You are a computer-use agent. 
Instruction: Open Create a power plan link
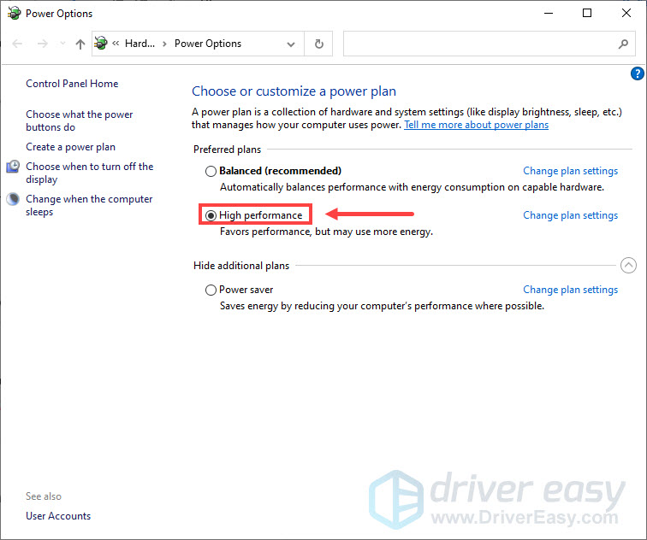pos(70,147)
